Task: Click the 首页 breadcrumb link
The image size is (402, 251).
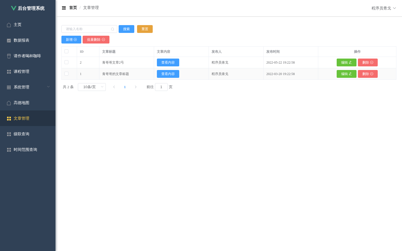Action: [x=73, y=8]
